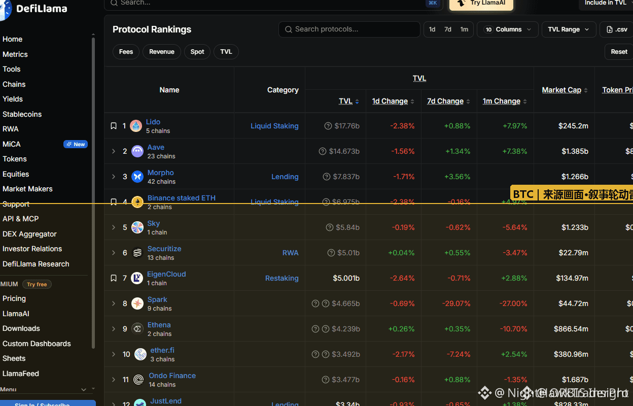
Task: Click the Morpho butterfly logo icon
Action: pyautogui.click(x=137, y=177)
